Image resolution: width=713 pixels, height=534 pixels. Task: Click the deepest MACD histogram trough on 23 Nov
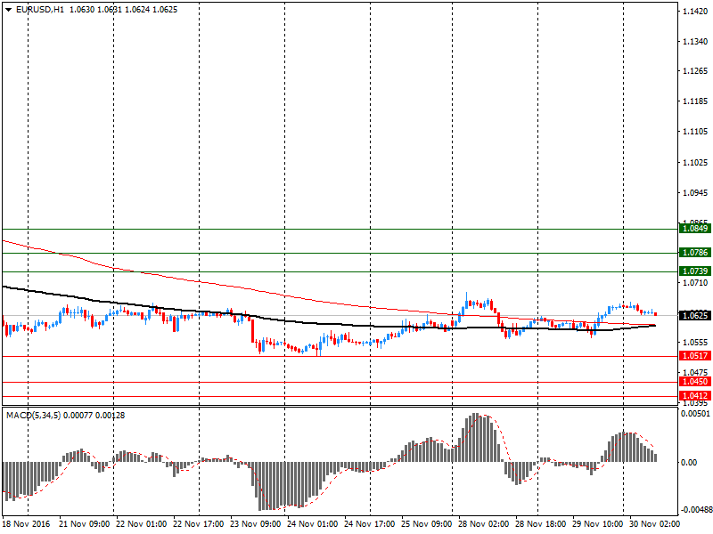click(x=260, y=486)
